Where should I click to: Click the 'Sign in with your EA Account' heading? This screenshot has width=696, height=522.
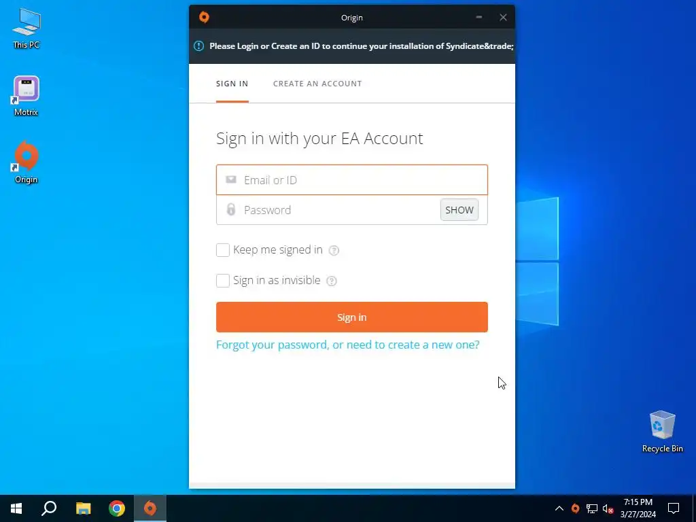click(319, 139)
